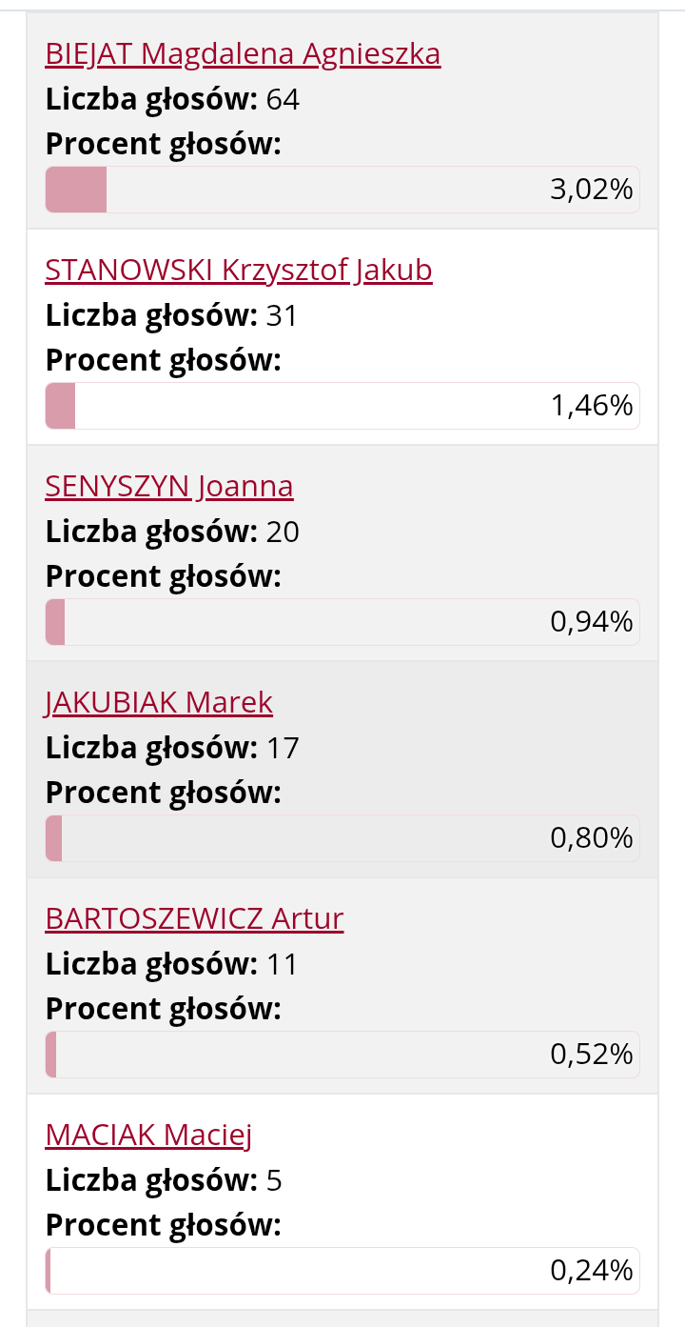Click the 0,24% vote percentage bar
The width and height of the screenshot is (685, 1327).
[342, 1271]
